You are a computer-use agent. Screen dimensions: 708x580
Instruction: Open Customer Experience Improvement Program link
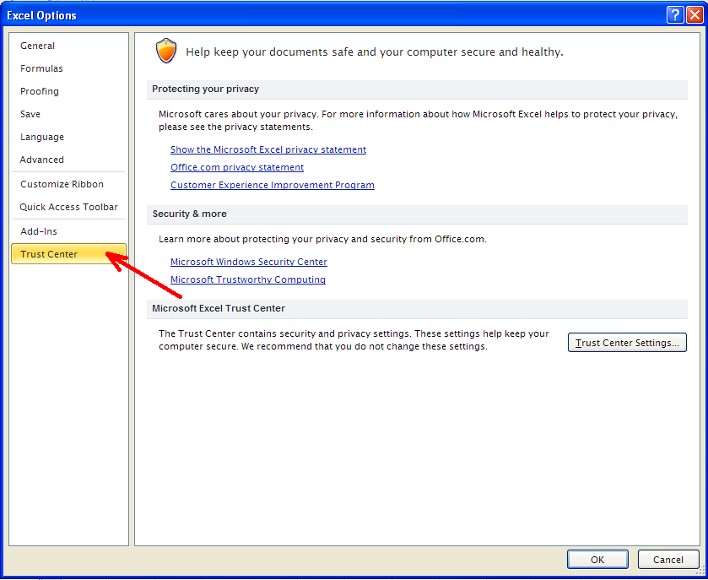click(273, 185)
